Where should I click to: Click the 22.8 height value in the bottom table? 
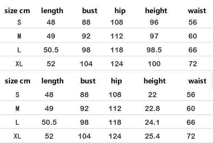pyautogui.click(x=152, y=108)
